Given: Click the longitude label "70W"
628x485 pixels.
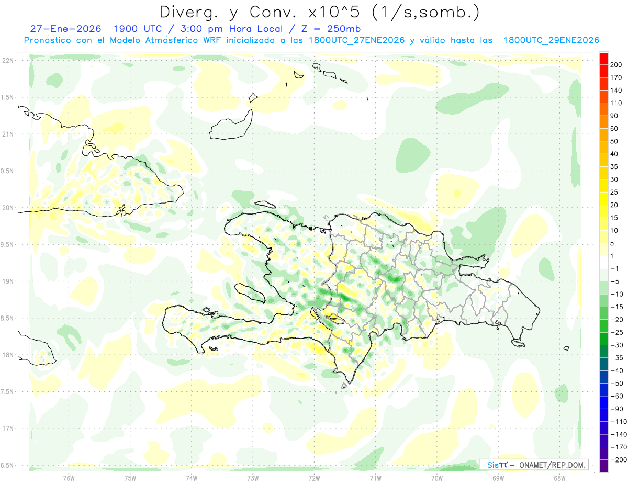Looking at the screenshot, I should tap(437, 478).
